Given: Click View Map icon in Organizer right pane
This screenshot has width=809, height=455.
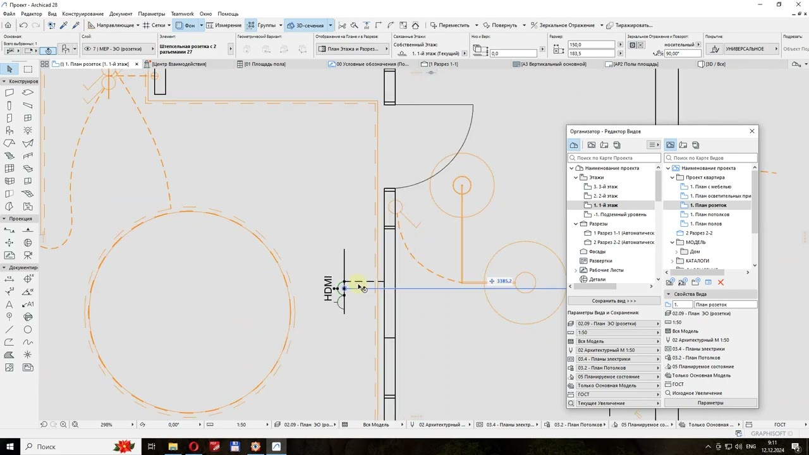Looking at the screenshot, I should (x=671, y=145).
